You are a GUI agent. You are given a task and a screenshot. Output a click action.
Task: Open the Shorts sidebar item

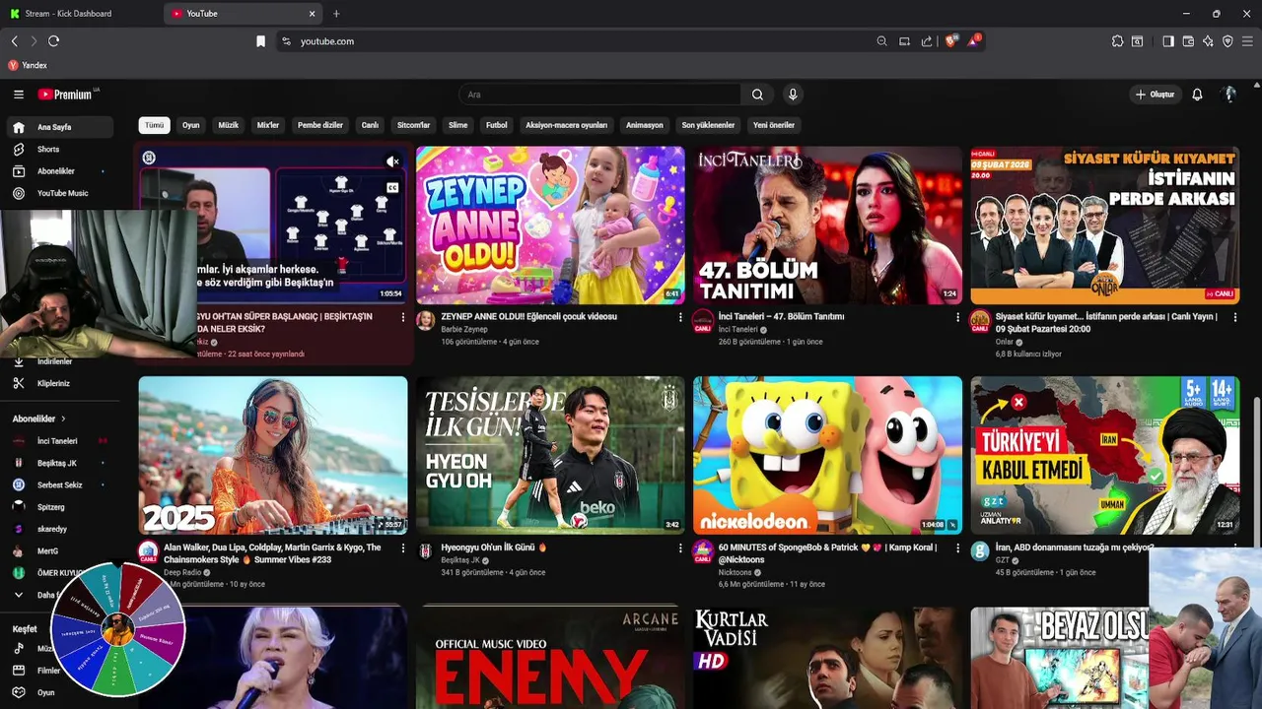[59, 149]
